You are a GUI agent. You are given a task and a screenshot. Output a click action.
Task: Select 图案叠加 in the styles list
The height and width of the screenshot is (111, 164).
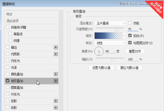click(x=17, y=88)
